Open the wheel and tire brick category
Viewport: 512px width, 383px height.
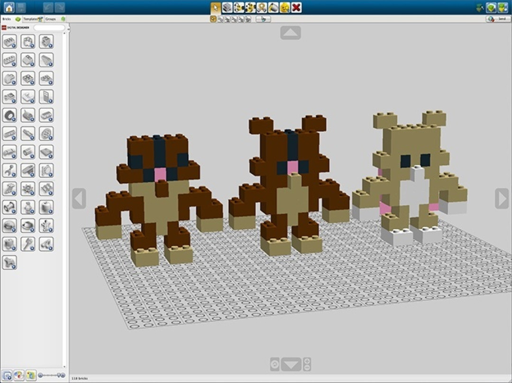click(x=9, y=115)
